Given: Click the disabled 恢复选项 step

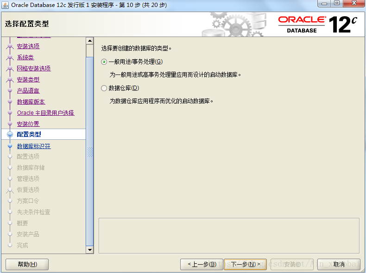Looking at the screenshot, I should point(28,190).
